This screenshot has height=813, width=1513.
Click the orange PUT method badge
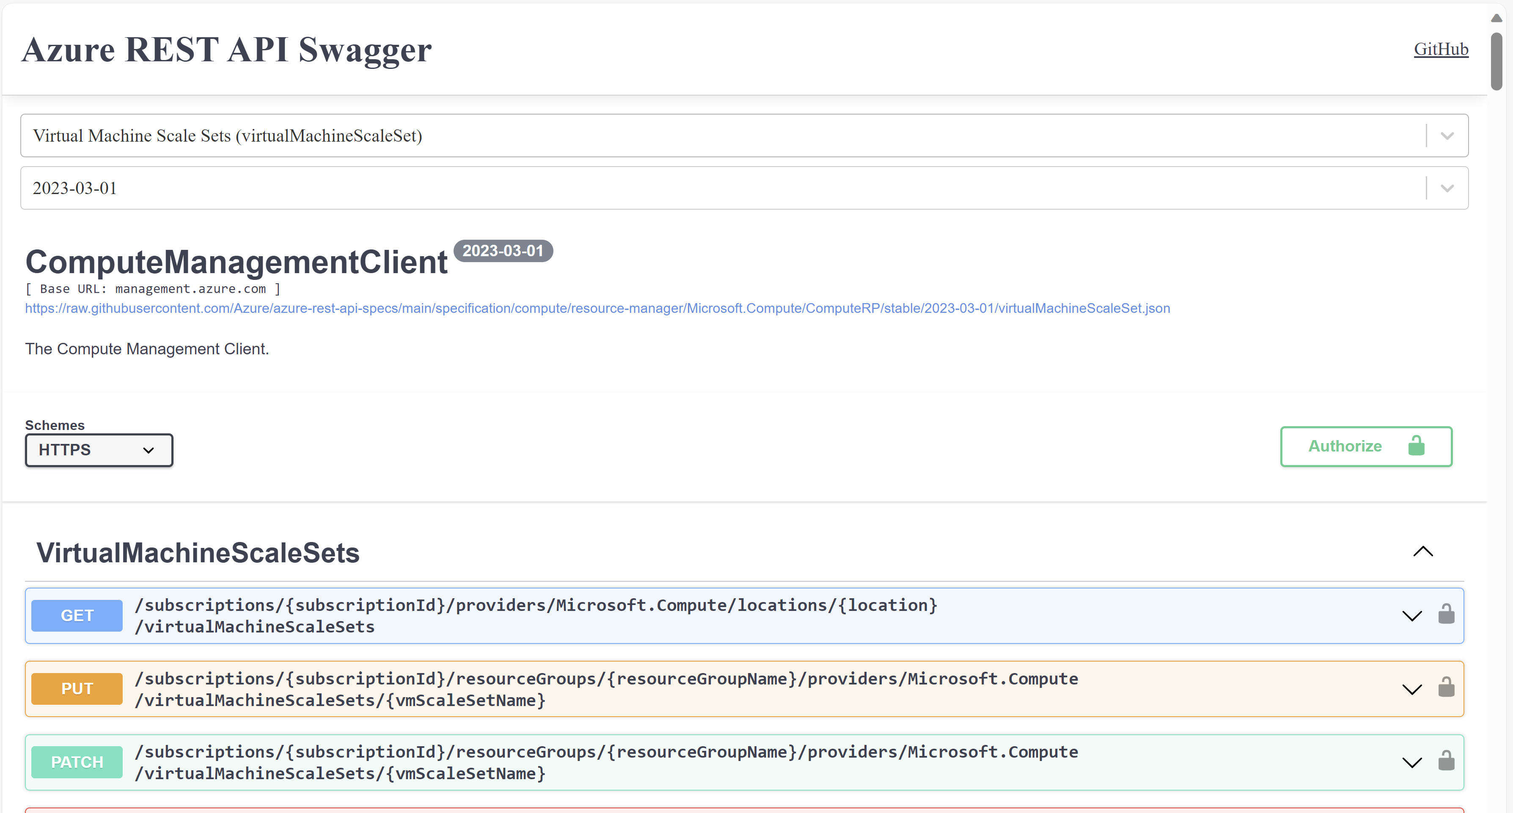[77, 689]
